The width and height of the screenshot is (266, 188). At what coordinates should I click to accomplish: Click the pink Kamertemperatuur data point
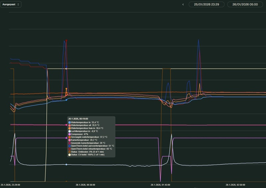click(66, 125)
